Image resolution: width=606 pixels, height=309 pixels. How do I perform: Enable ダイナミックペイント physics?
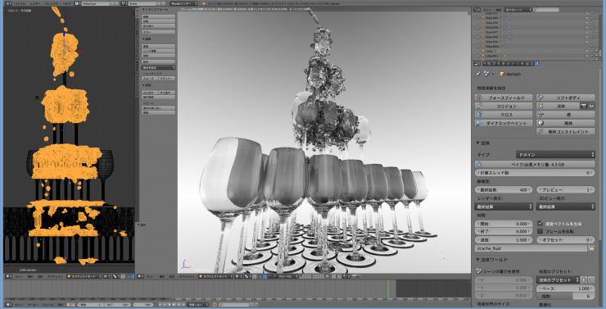click(x=504, y=123)
